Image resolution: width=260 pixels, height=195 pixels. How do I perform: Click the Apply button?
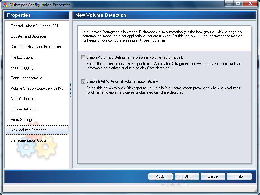pyautogui.click(x=160, y=176)
